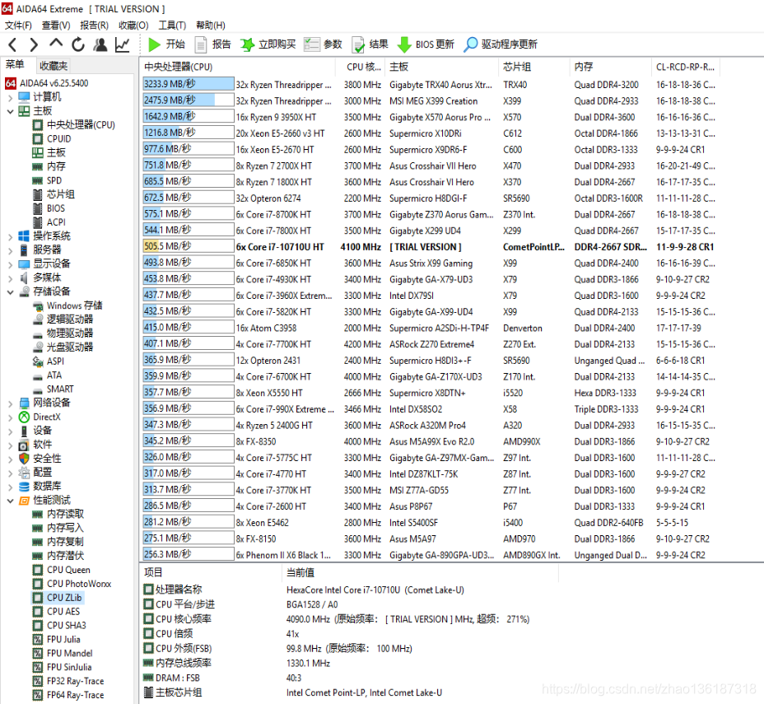Start benchmark with 开始 button

click(x=166, y=44)
